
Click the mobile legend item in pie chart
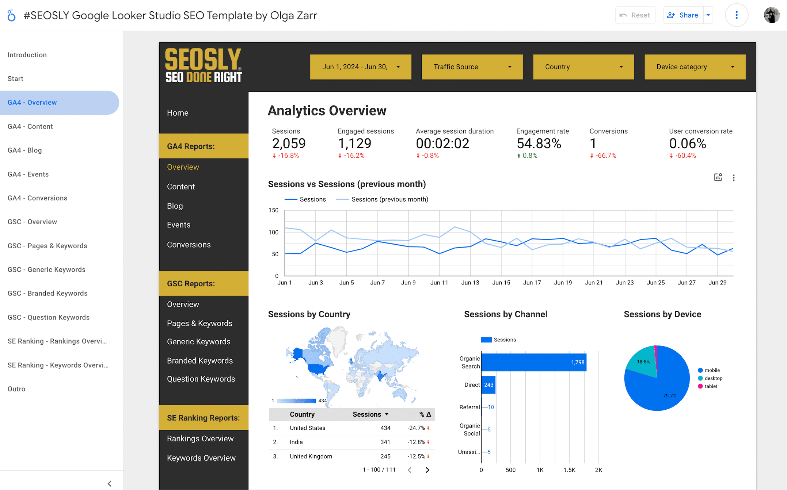click(708, 370)
